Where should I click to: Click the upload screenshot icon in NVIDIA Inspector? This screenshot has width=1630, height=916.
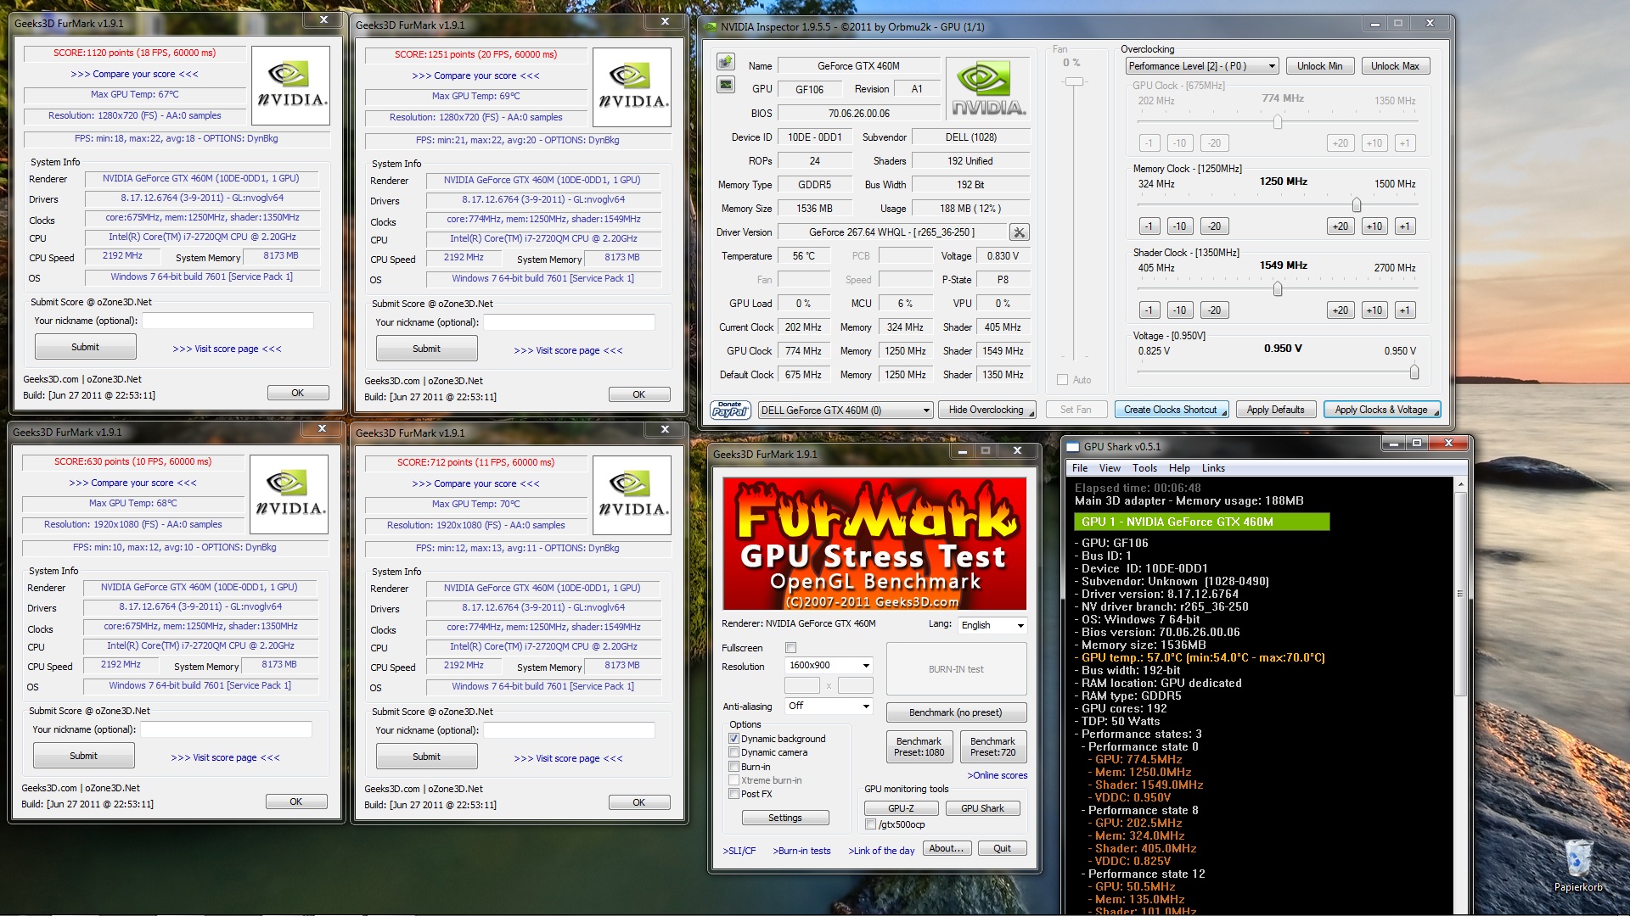726,61
